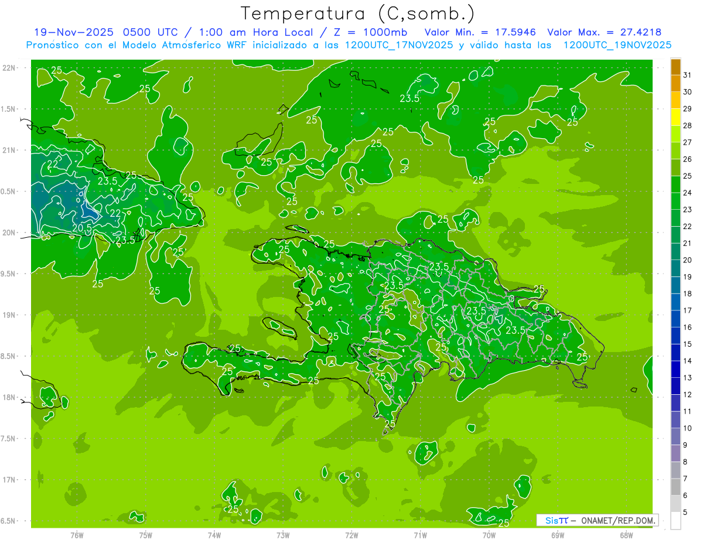Click the orange-brown legend band above 31

[675, 67]
